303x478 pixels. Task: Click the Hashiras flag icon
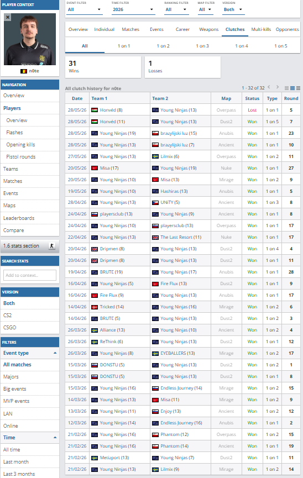click(155, 191)
